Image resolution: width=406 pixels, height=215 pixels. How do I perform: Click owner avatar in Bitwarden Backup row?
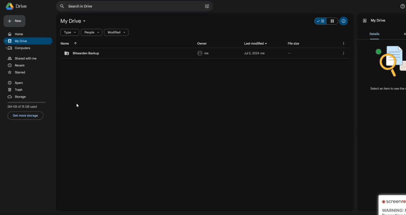coord(200,53)
